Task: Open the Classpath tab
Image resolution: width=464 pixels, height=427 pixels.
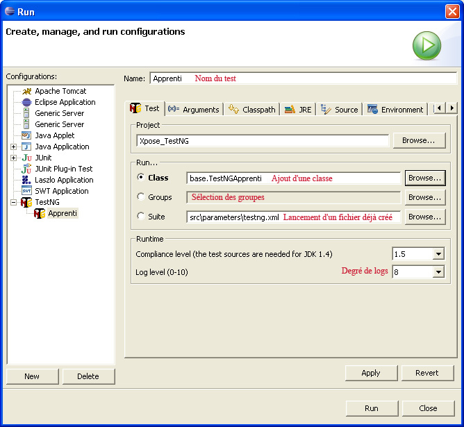Action: tap(252, 110)
